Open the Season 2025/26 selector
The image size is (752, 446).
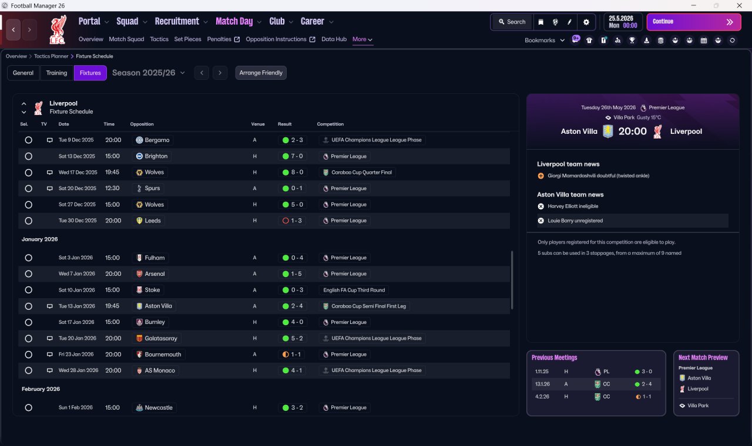coord(149,73)
